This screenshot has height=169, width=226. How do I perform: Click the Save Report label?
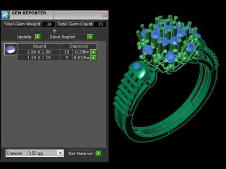tap(67, 37)
